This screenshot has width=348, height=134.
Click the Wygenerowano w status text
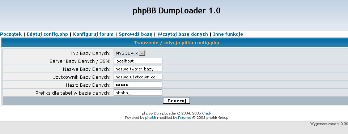click(329, 124)
